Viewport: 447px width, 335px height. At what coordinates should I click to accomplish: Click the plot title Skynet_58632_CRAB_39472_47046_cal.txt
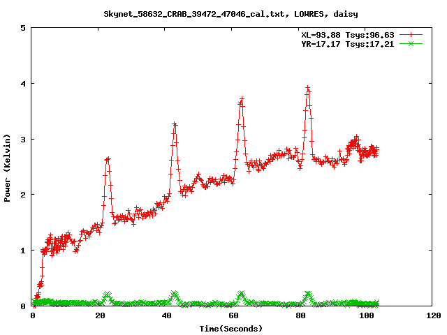[194, 14]
